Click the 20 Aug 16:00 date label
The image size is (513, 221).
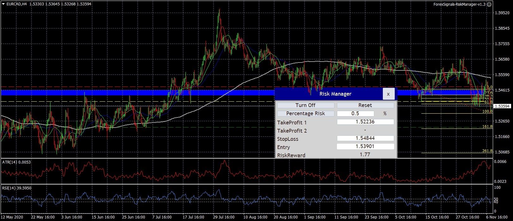pyautogui.click(x=286, y=218)
